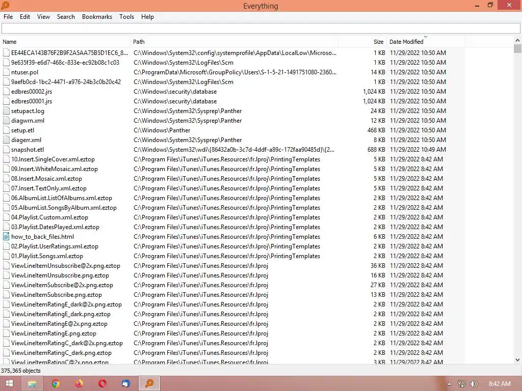Select 04.Playlist.Custom.xml.eztop file name
This screenshot has height=391, width=522.
click(x=49, y=217)
